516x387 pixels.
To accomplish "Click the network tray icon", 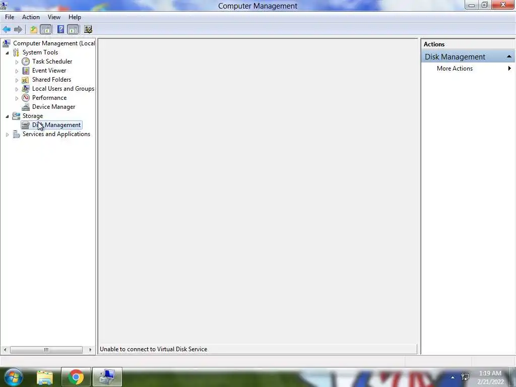I will pyautogui.click(x=465, y=377).
